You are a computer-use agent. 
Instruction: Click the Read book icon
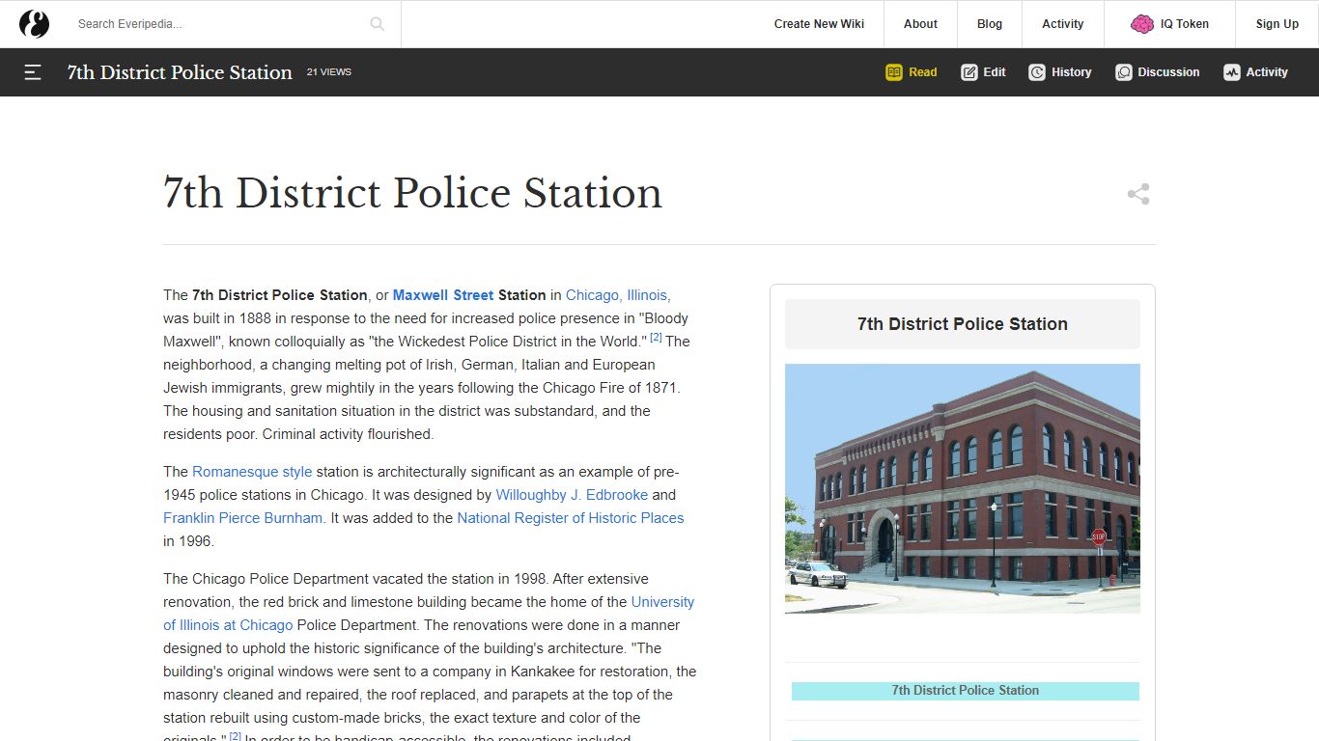click(x=894, y=72)
